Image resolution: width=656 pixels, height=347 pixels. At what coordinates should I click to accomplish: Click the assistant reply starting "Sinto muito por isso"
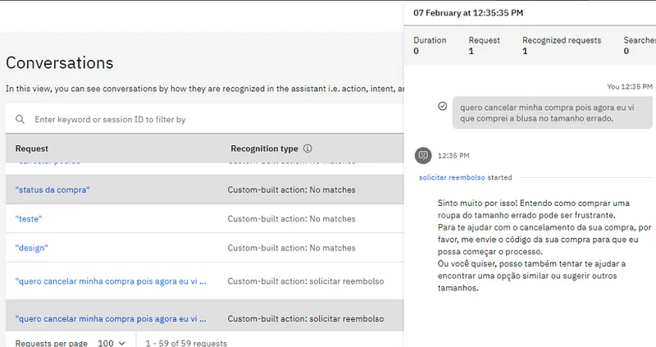coord(533,244)
